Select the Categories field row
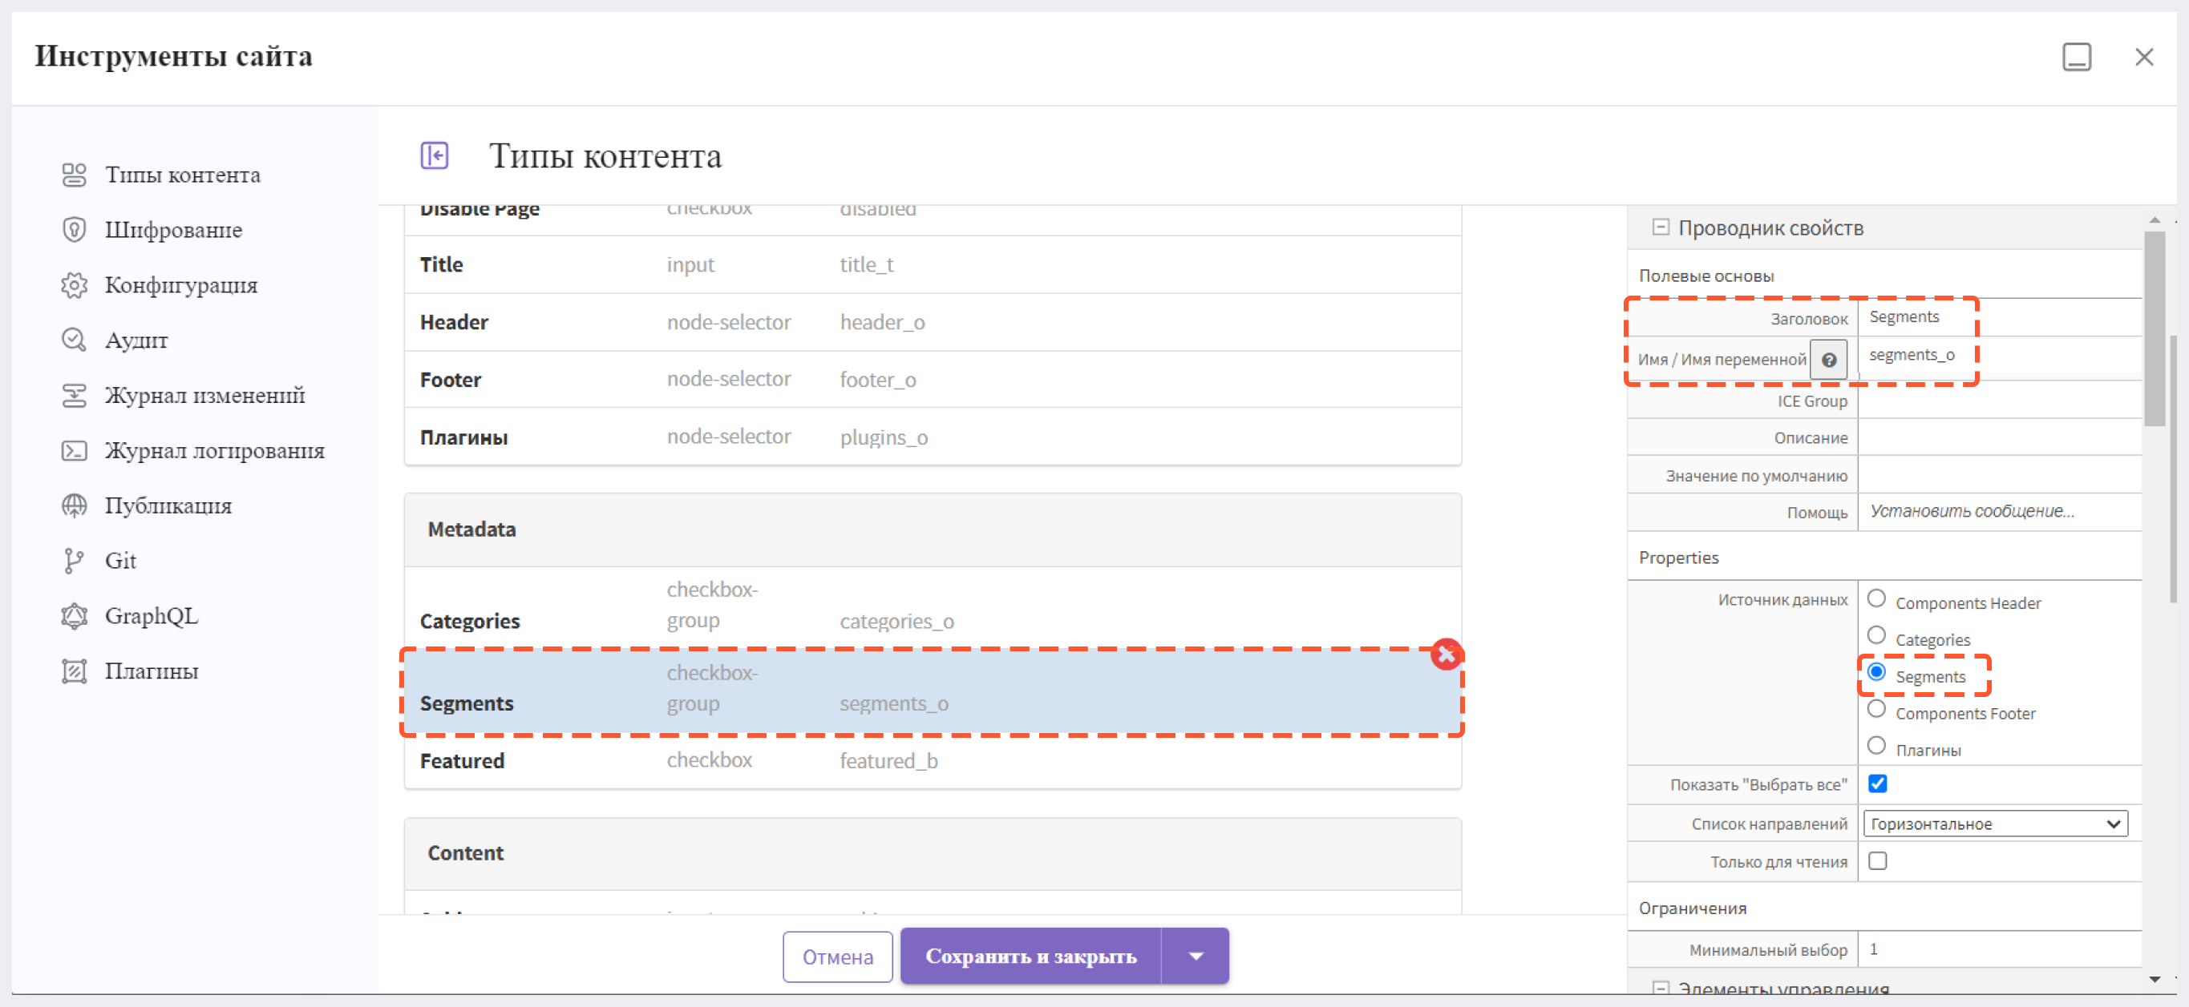 coord(933,608)
